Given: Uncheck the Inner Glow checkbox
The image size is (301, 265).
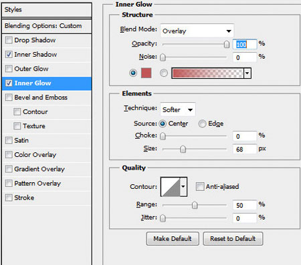Looking at the screenshot, I should (9, 83).
